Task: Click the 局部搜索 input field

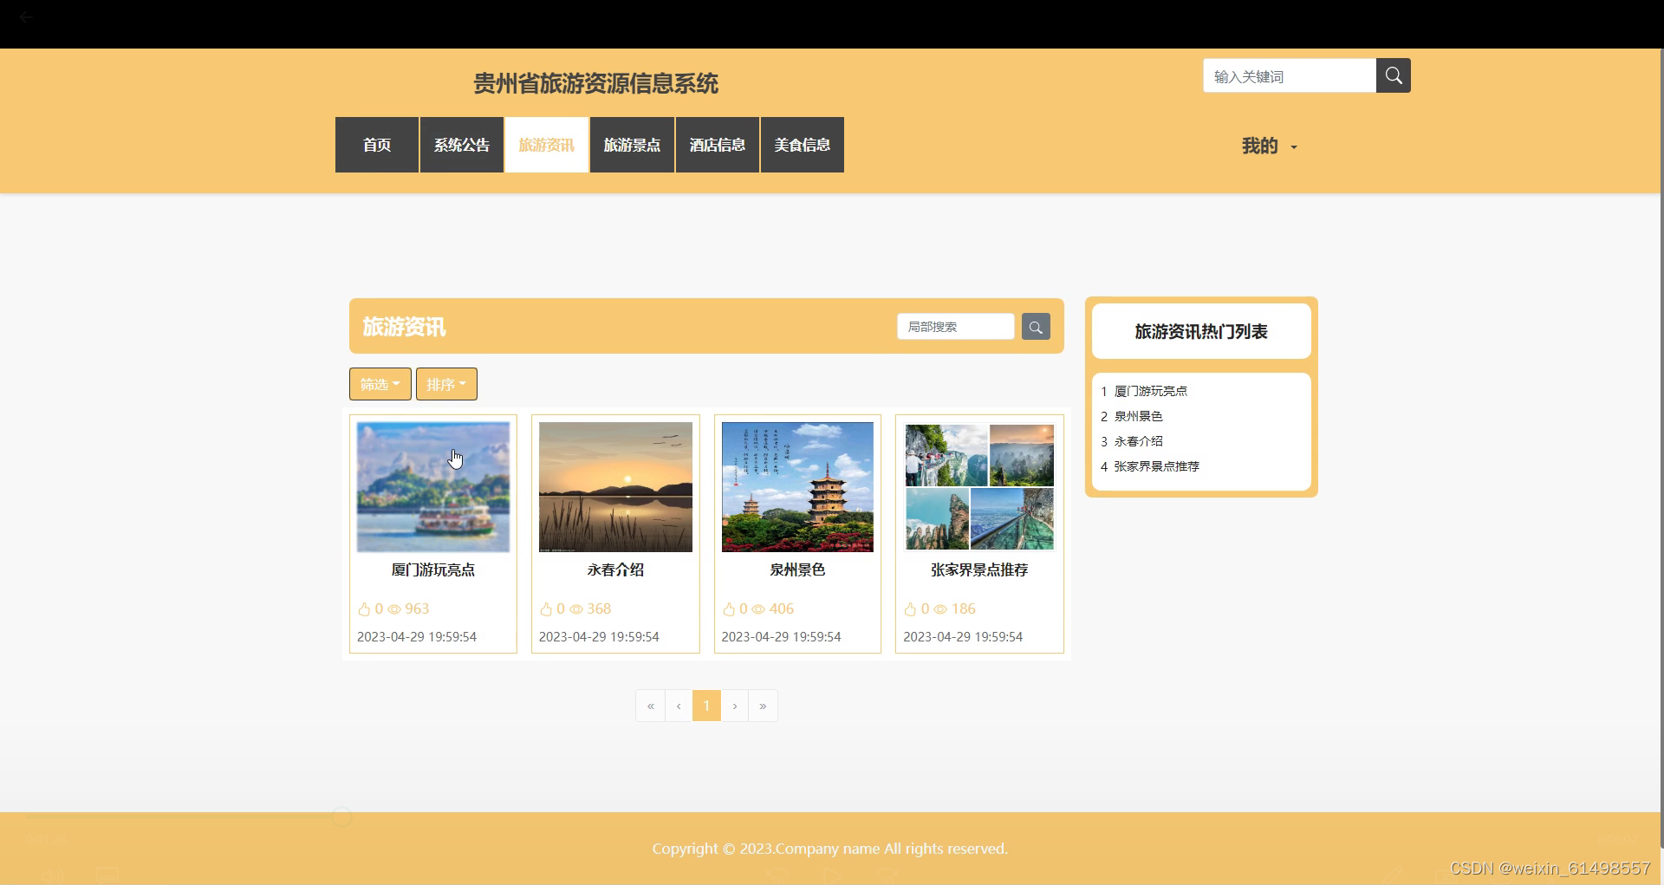Action: click(x=955, y=327)
